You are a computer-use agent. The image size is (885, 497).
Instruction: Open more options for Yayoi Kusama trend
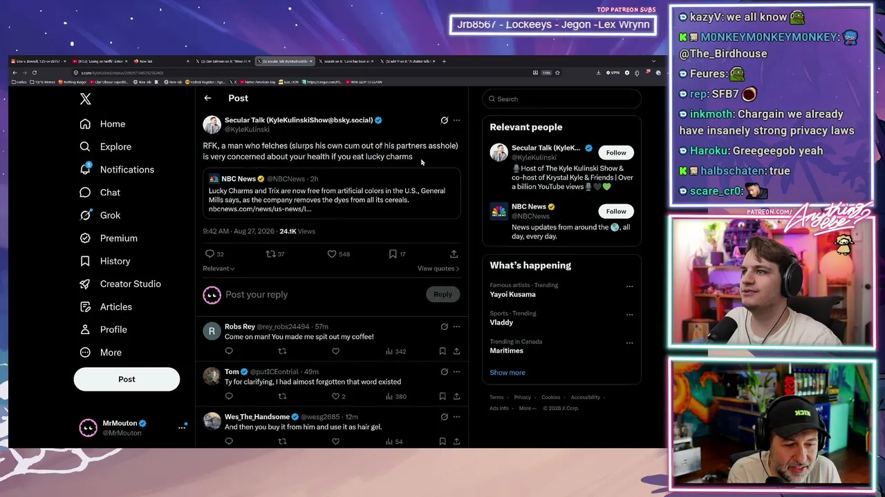tap(629, 286)
